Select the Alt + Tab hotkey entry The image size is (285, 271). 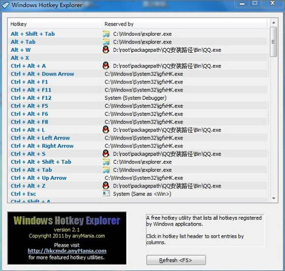[23, 42]
